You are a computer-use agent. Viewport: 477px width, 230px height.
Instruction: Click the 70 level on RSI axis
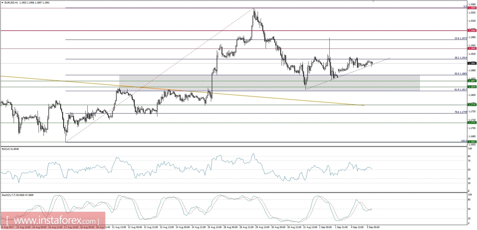click(469, 161)
